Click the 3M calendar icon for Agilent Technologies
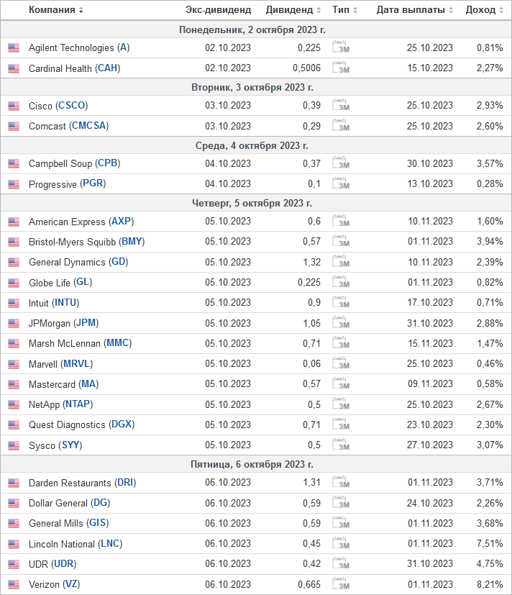The width and height of the screenshot is (512, 595). (341, 47)
